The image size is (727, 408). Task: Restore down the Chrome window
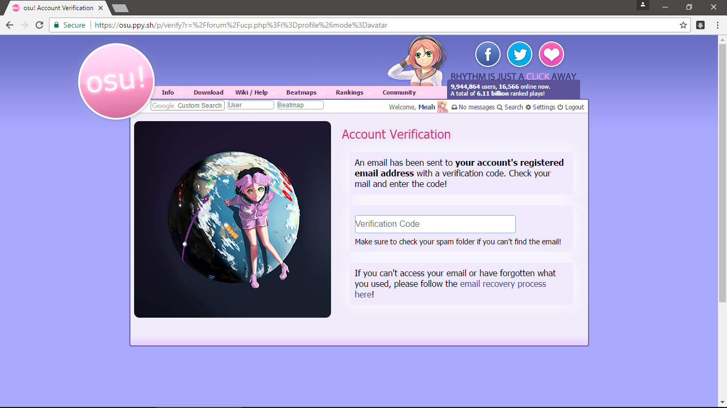click(x=689, y=7)
